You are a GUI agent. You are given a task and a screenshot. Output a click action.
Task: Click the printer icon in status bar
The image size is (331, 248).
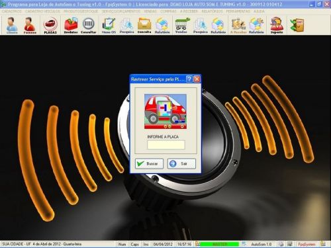281,244
